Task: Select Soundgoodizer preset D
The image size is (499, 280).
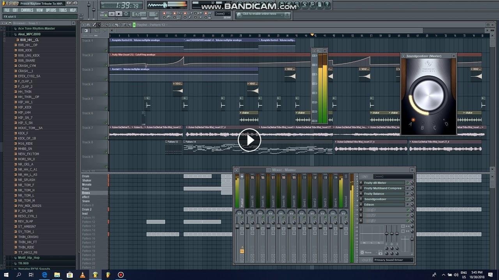Action: (446, 124)
